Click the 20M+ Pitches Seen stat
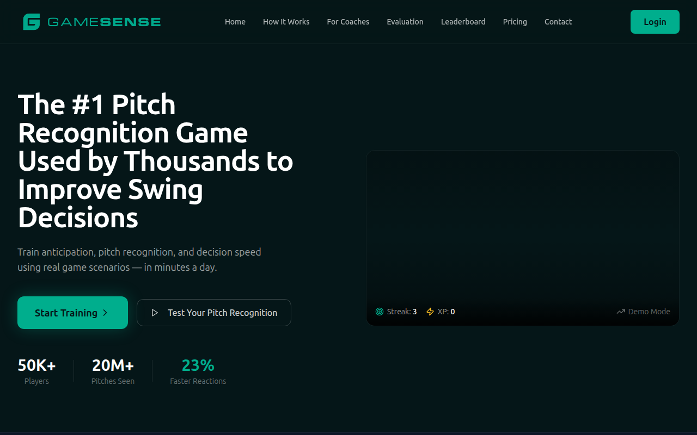The height and width of the screenshot is (435, 697). point(113,371)
